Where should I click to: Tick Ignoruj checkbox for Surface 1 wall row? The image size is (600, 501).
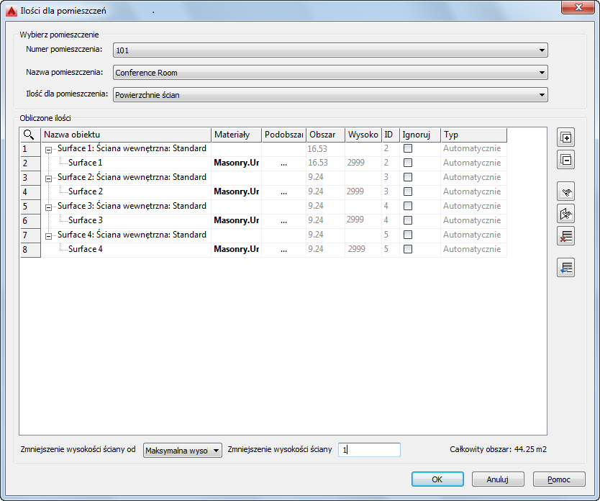tap(408, 148)
